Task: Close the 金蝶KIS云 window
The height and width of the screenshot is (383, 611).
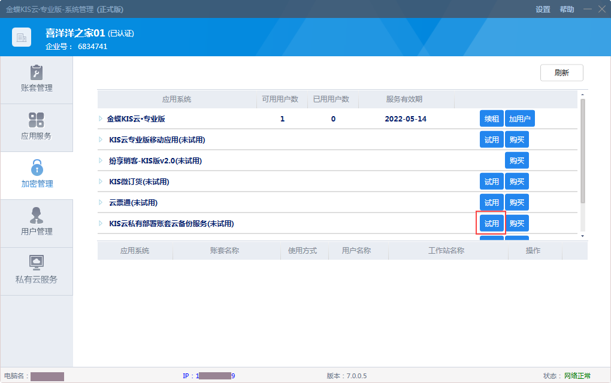Action: pos(602,9)
